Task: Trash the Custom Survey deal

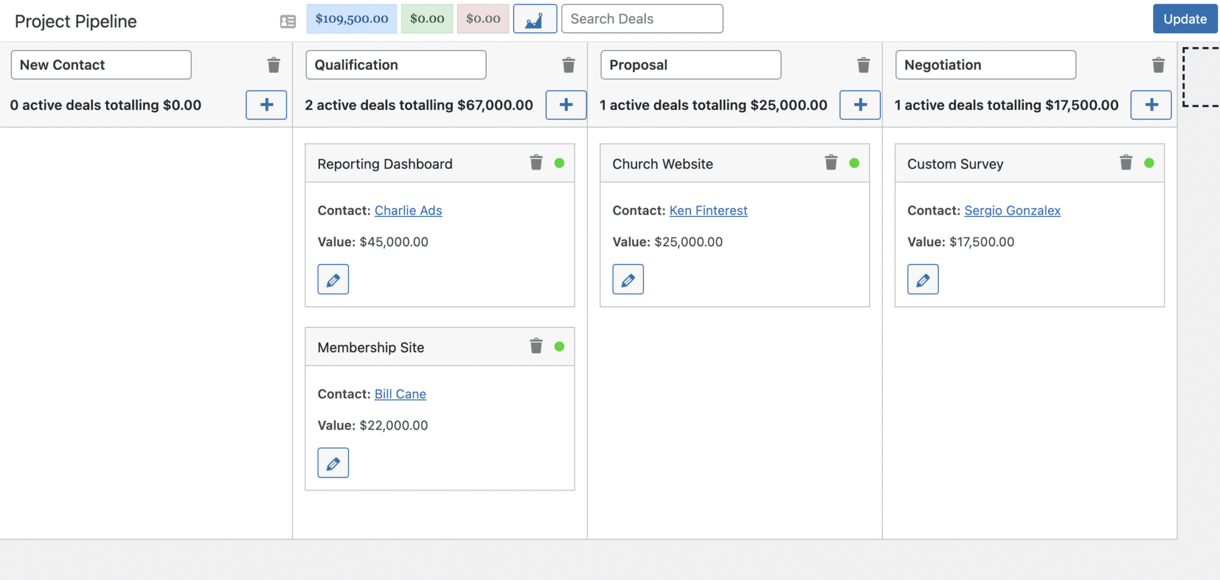Action: click(1125, 162)
